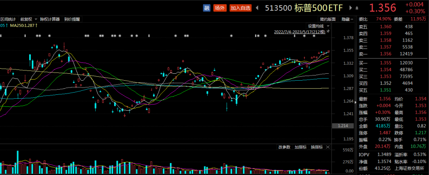Close the volume indicator panel
Screen dimensions: 429x175
327,147
